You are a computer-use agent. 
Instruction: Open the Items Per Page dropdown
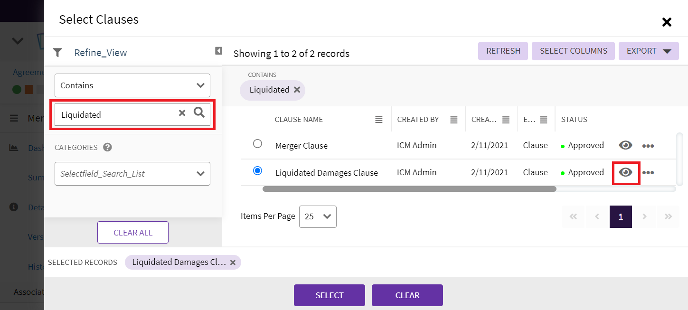318,216
